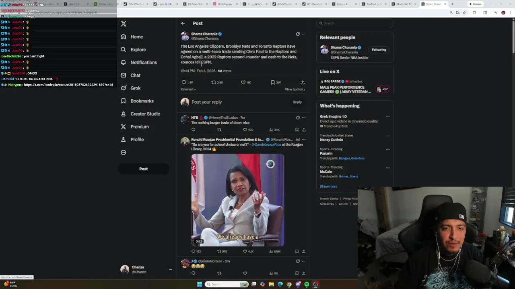This screenshot has width=515, height=289.
Task: Open options for the McCain trend
Action: click(x=388, y=168)
